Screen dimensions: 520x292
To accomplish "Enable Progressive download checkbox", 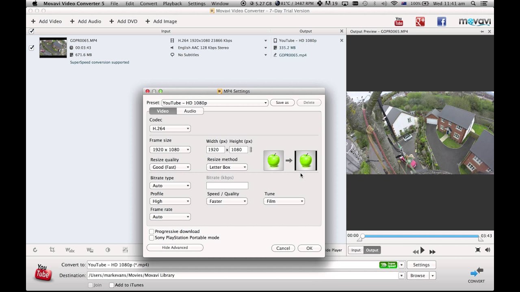I will pyautogui.click(x=152, y=232).
